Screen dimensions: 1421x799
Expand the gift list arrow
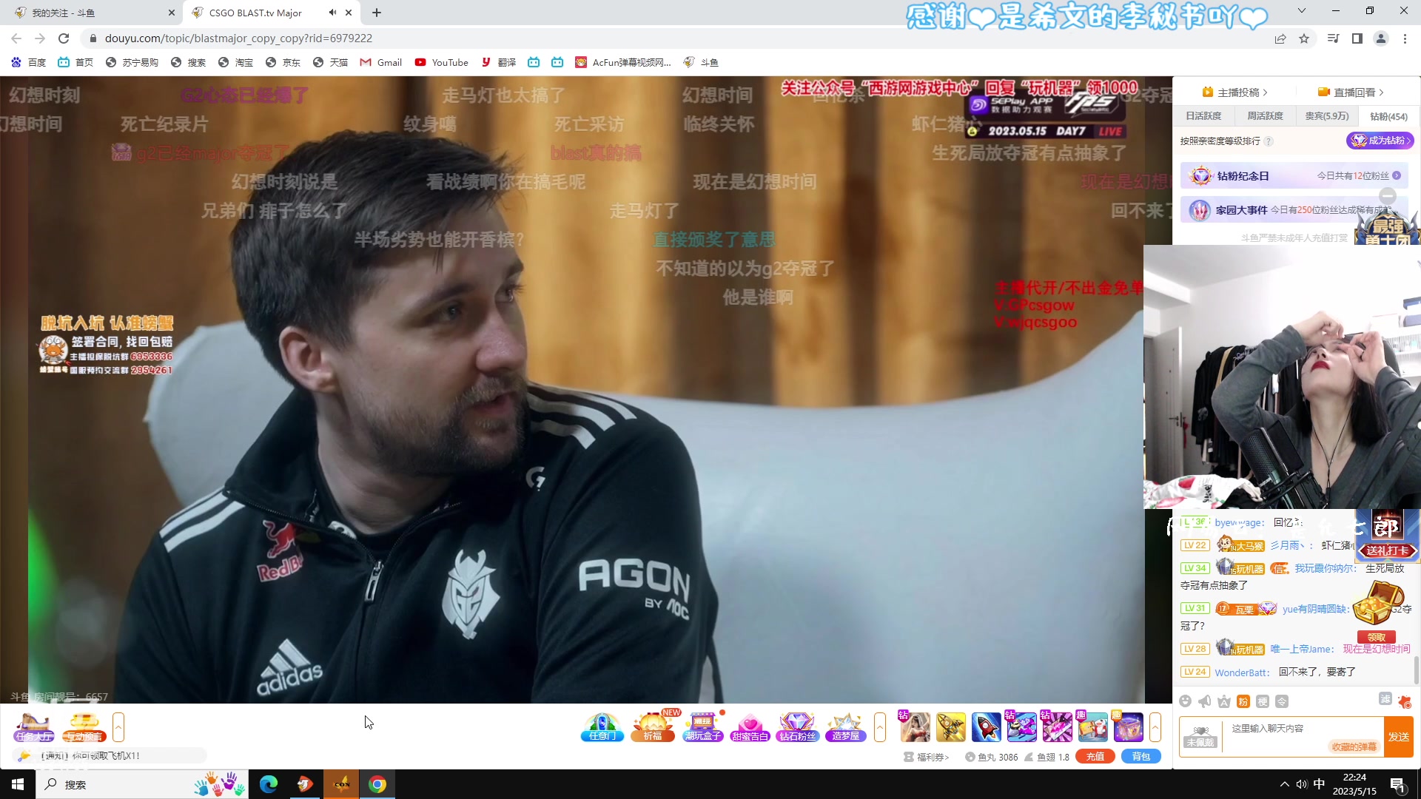[x=1155, y=727]
